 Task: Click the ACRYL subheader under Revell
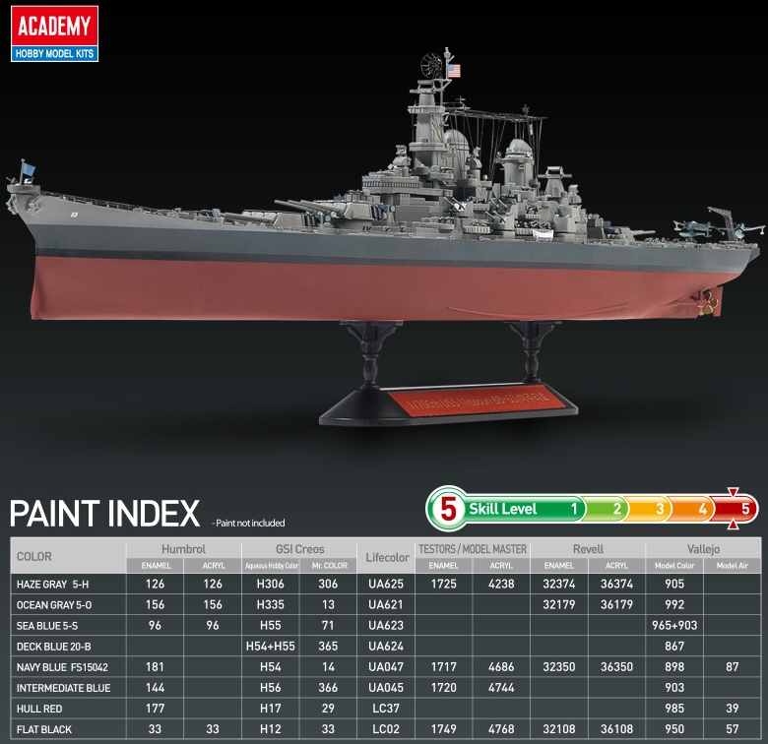[616, 565]
